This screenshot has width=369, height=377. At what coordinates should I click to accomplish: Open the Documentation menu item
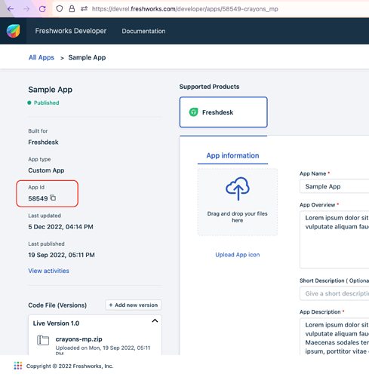[x=143, y=31]
